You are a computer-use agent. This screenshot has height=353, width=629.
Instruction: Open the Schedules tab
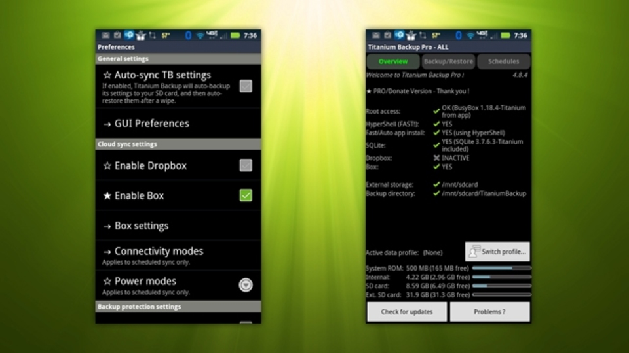(503, 61)
